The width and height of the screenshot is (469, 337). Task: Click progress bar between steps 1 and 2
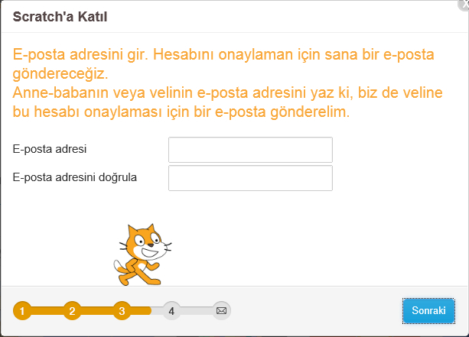(47, 311)
